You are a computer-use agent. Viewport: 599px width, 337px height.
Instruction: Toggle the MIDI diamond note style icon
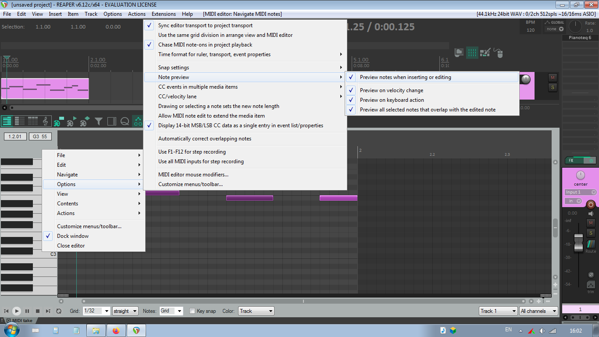(85, 122)
